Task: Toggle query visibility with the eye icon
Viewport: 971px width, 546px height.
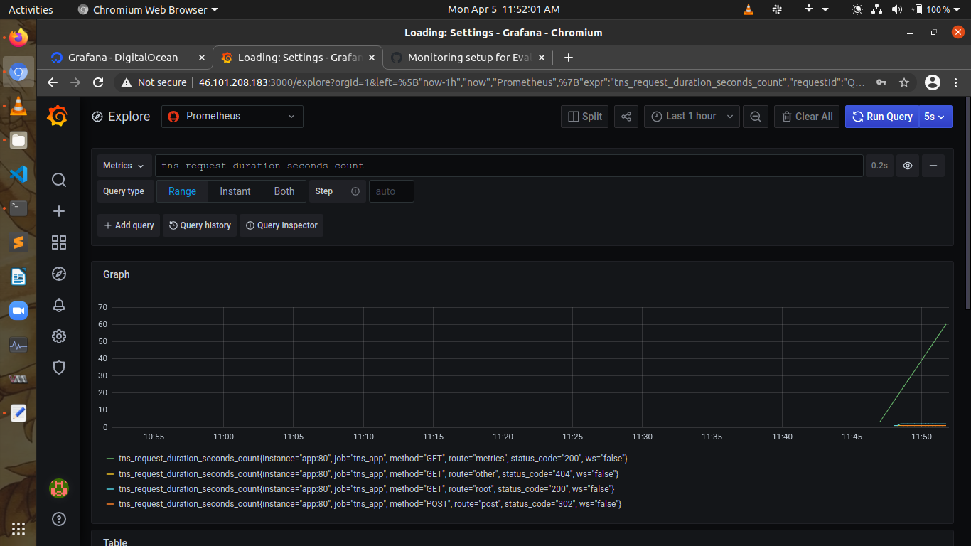Action: (x=907, y=165)
